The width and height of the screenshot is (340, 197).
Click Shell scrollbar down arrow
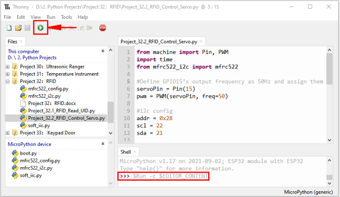[x=330, y=183]
